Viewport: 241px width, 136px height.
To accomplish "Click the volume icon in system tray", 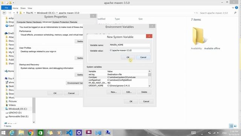I will (x=218, y=133).
